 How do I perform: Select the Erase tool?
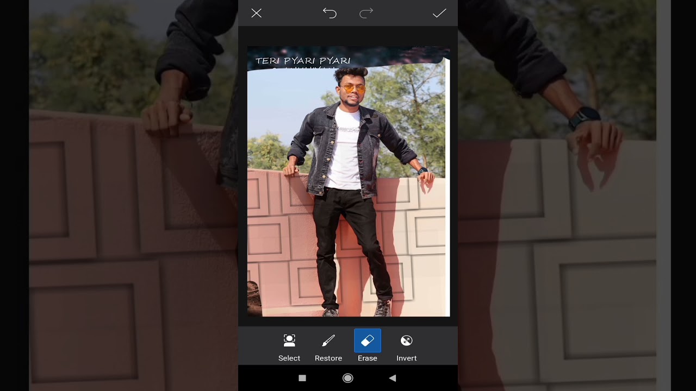[368, 346]
